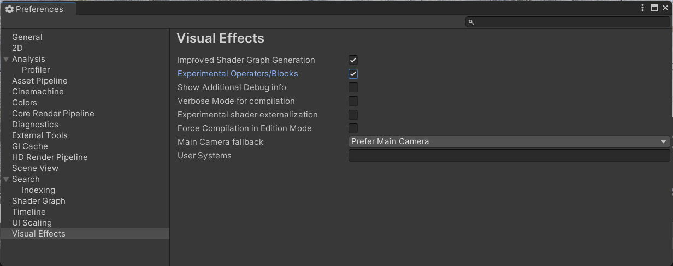
Task: Turn on Verbose Mode for compilation
Action: click(x=353, y=101)
